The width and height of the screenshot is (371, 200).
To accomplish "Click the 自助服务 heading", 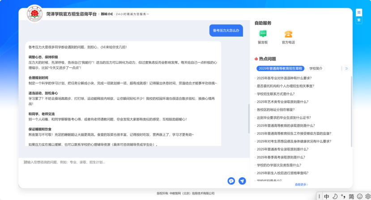I will (263, 23).
